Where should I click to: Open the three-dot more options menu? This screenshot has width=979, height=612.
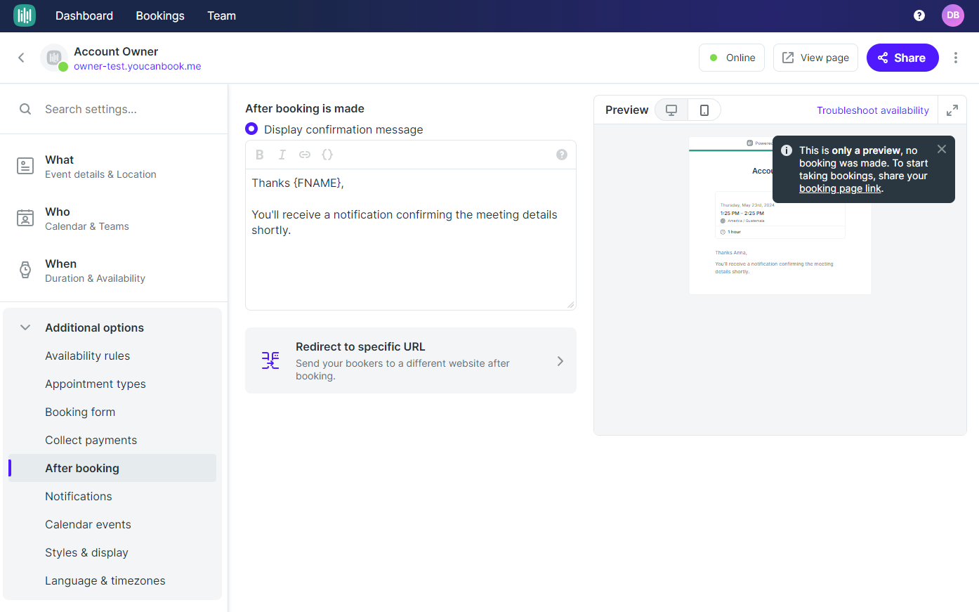click(956, 58)
